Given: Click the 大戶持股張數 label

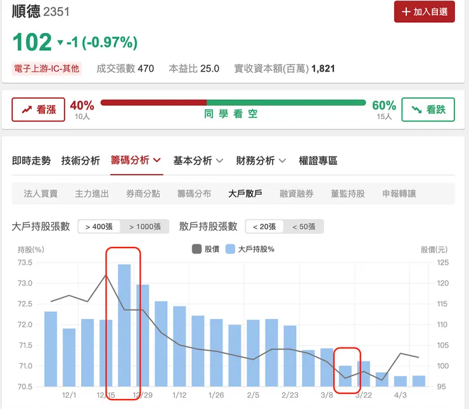Looking at the screenshot, I should (41, 226).
